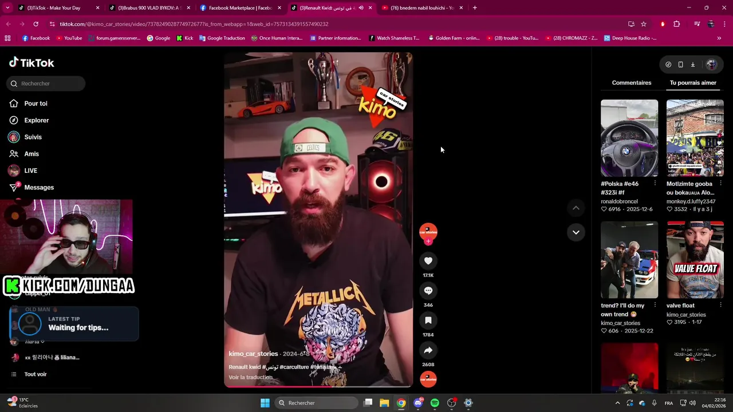
Task: Mute the Renault Kwid tab with the speaker icon
Action: click(x=361, y=8)
